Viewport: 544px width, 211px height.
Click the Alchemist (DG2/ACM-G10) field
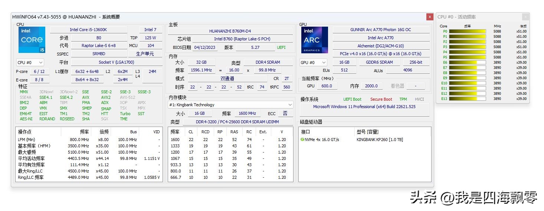point(381,46)
